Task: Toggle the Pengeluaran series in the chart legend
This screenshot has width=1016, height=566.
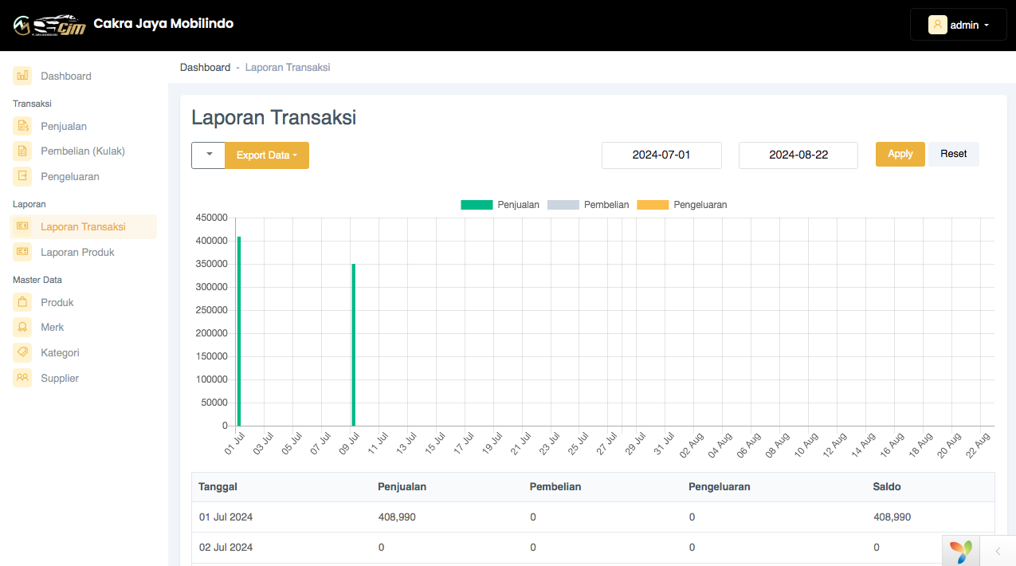Action: tap(681, 205)
